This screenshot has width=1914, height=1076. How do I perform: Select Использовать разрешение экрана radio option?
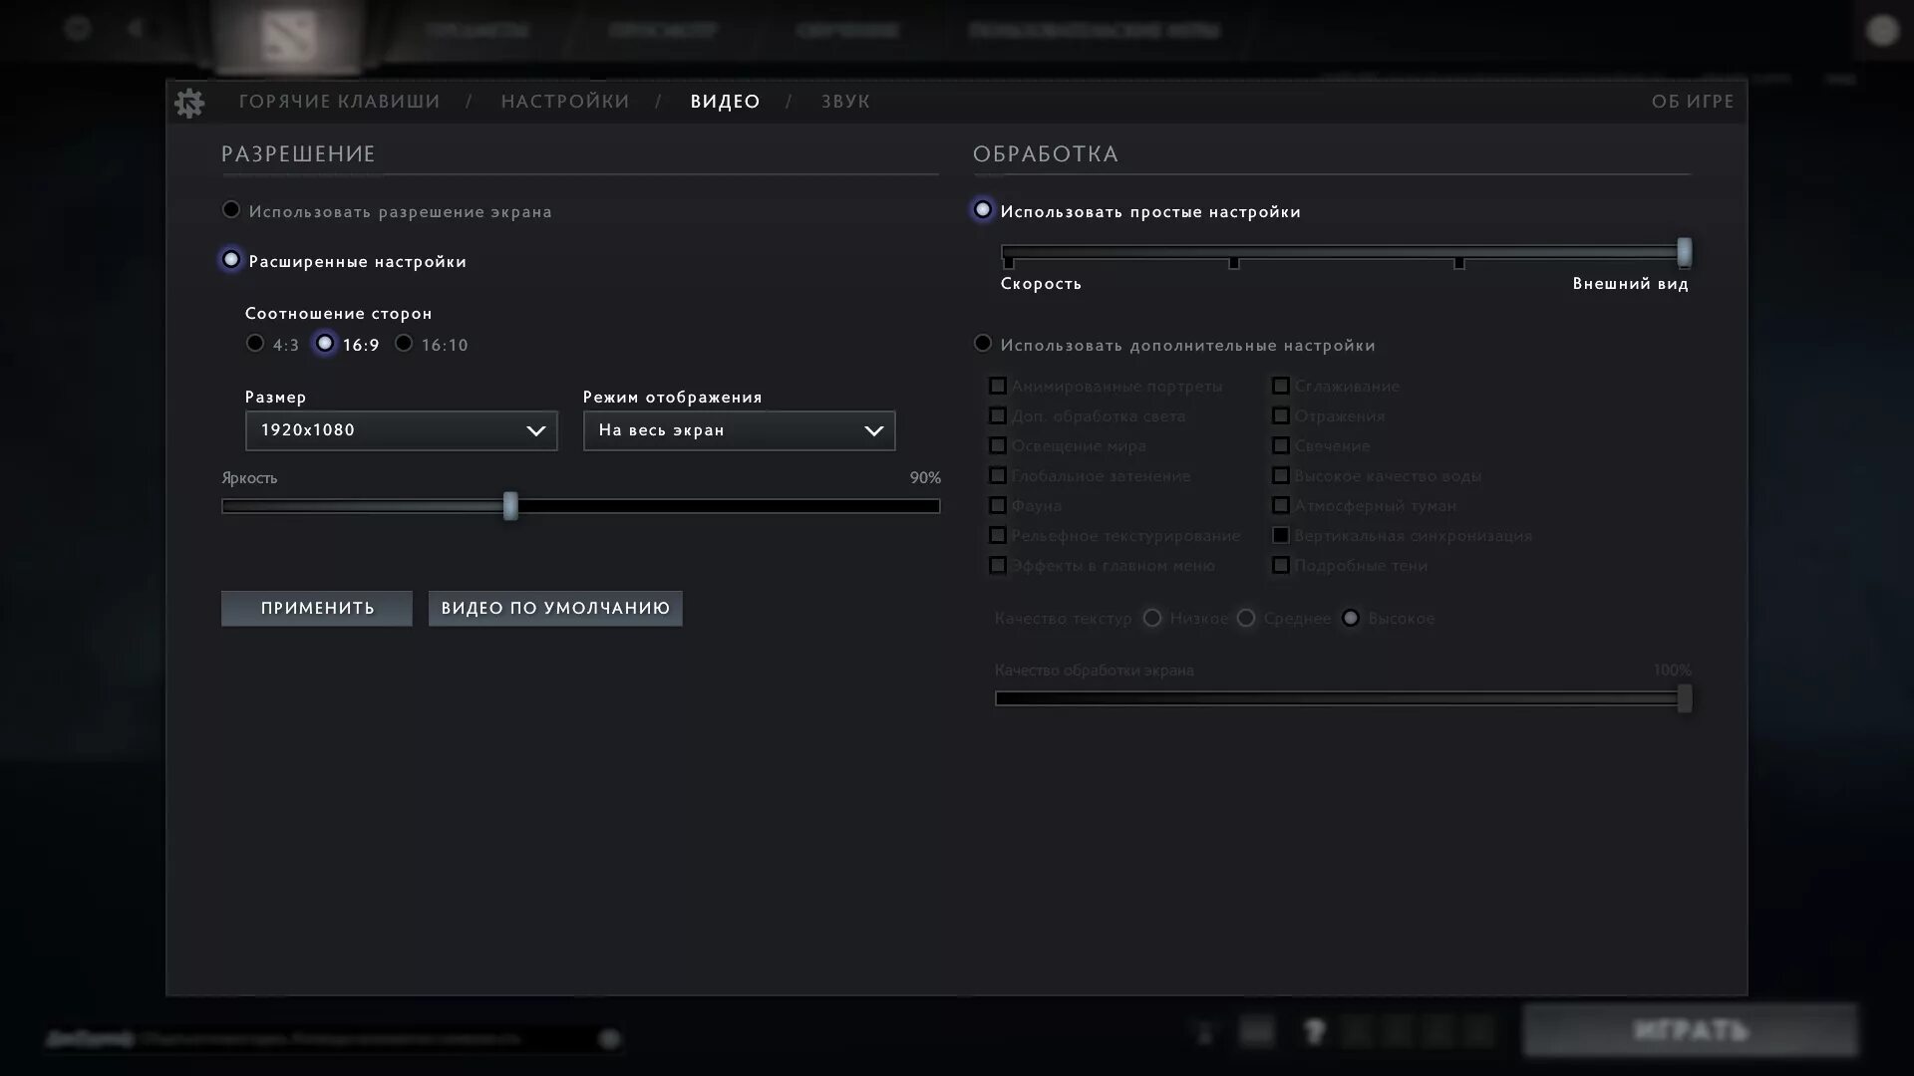point(231,210)
